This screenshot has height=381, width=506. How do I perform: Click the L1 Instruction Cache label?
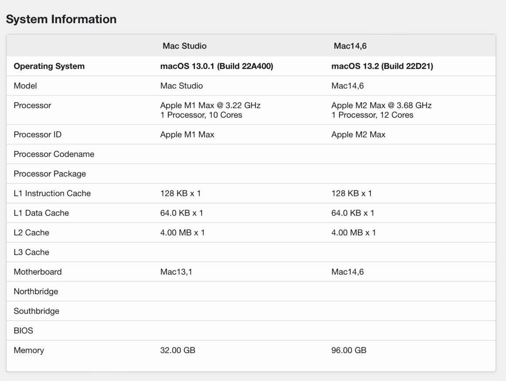(53, 193)
